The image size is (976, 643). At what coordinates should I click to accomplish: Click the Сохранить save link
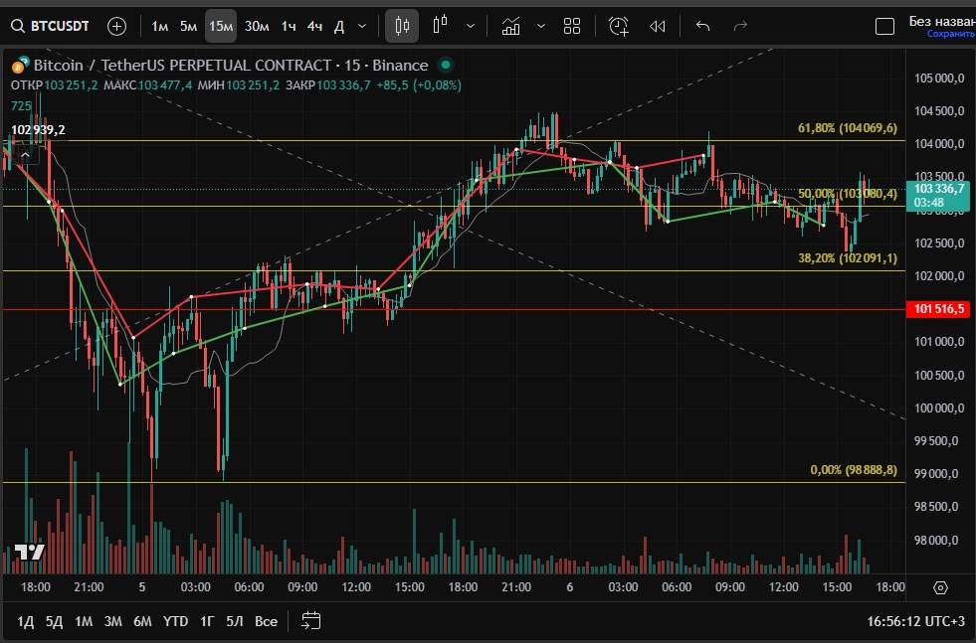click(950, 34)
